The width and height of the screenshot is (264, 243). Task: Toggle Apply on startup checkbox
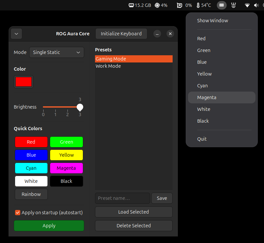[x=17, y=213]
